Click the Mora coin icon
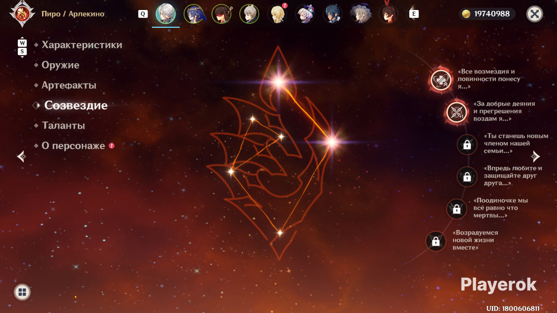Screen dimensions: 557x313 coord(466,14)
